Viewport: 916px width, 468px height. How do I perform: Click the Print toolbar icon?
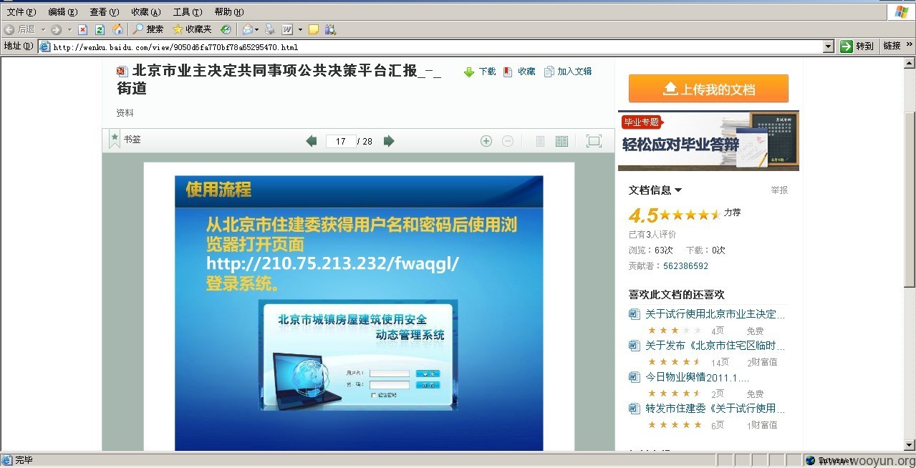(270, 29)
